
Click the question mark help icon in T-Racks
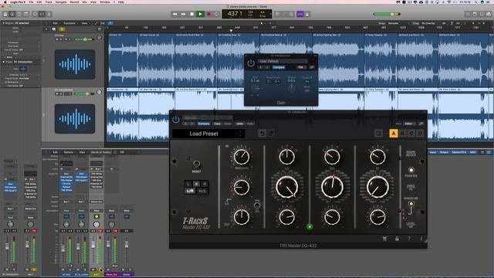pos(409,239)
